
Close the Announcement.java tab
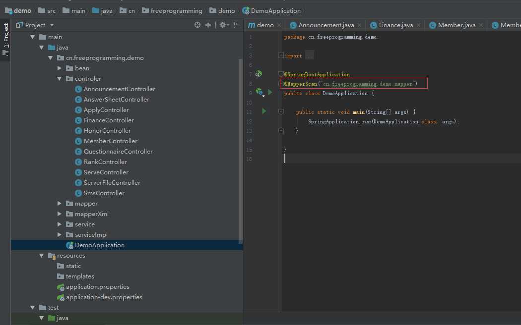coord(360,25)
